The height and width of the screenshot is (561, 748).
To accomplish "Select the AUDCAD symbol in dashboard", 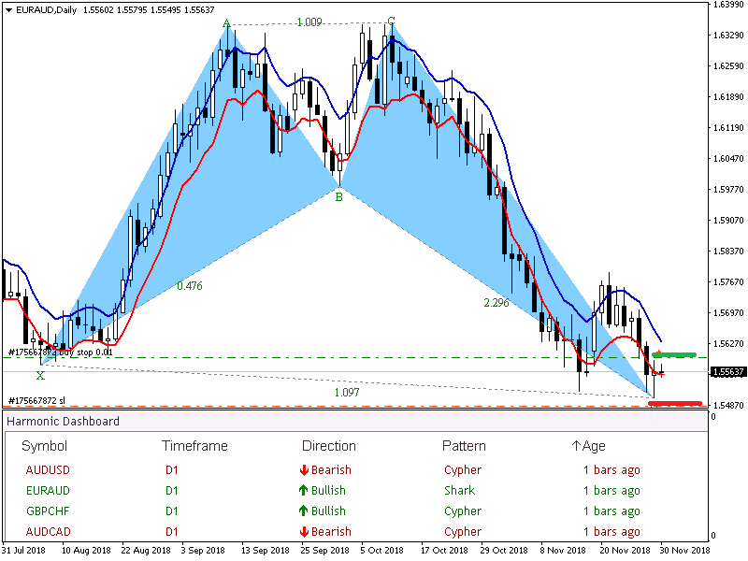I will pyautogui.click(x=49, y=531).
